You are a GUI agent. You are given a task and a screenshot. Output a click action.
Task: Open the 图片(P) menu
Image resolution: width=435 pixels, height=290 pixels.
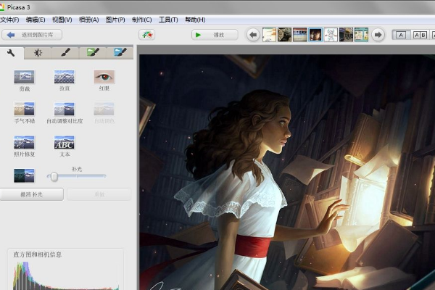coord(115,20)
